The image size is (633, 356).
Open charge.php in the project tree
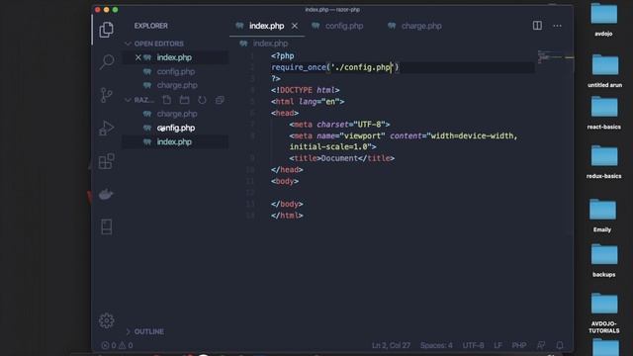[177, 114]
